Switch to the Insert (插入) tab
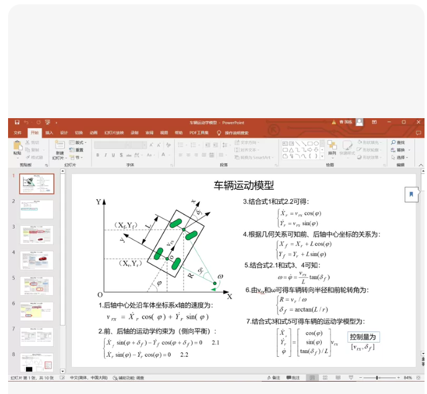The image size is (427, 394). pos(49,132)
